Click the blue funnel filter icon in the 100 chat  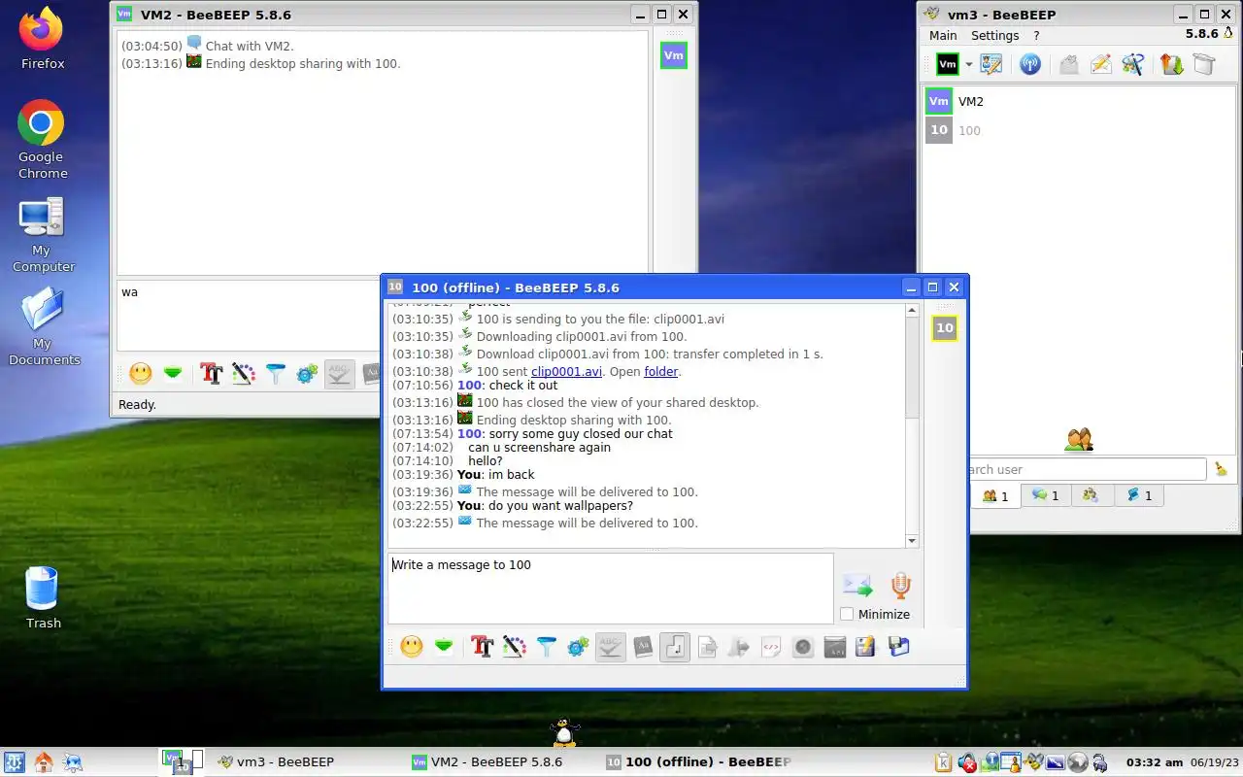coord(546,647)
